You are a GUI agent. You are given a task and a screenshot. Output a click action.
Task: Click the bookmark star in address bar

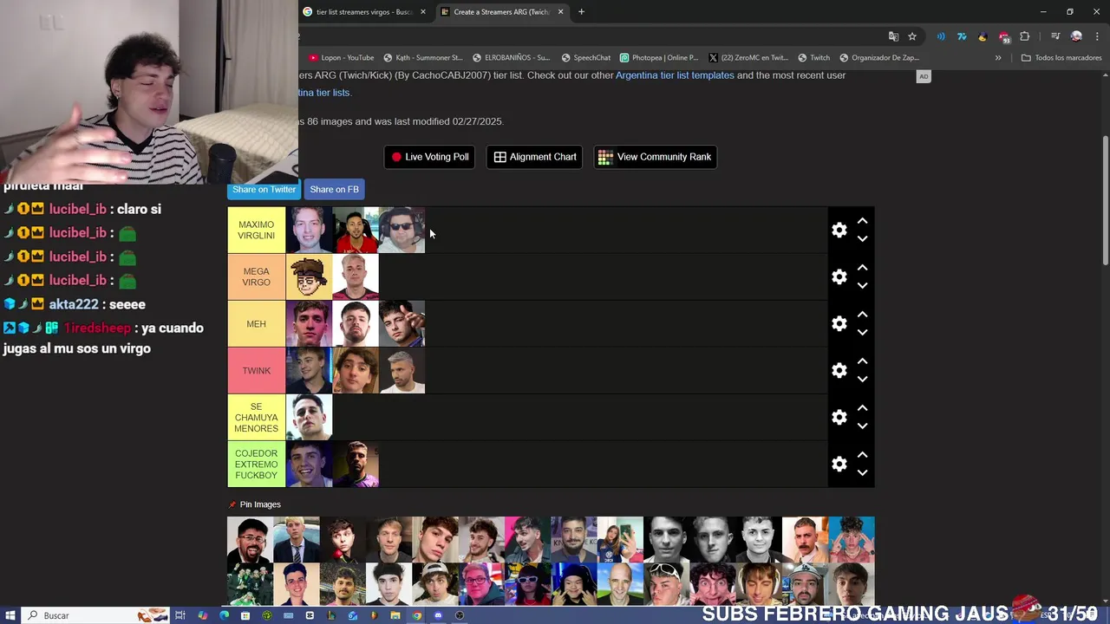click(912, 36)
